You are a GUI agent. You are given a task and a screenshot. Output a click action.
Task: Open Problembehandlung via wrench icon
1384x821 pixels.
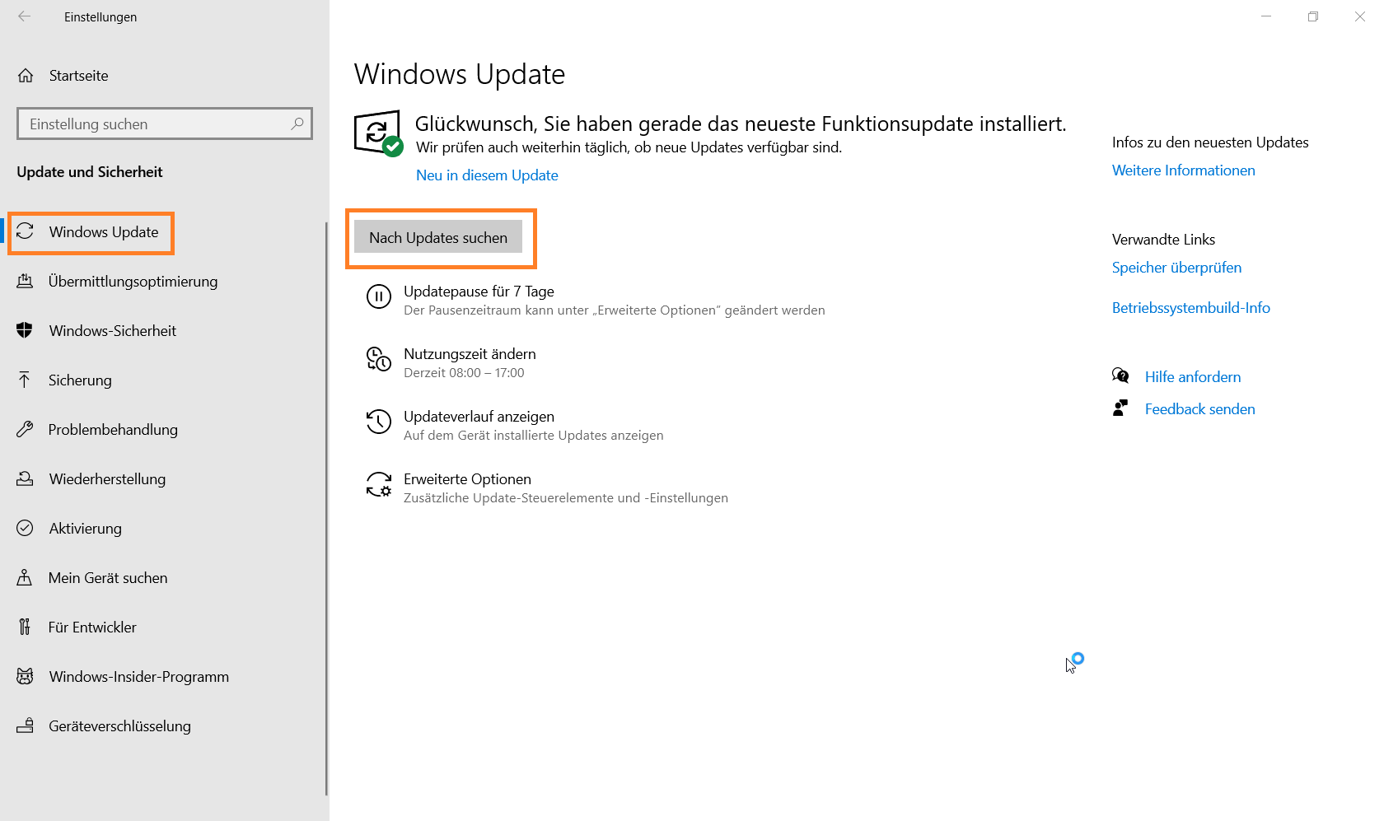pyautogui.click(x=26, y=429)
